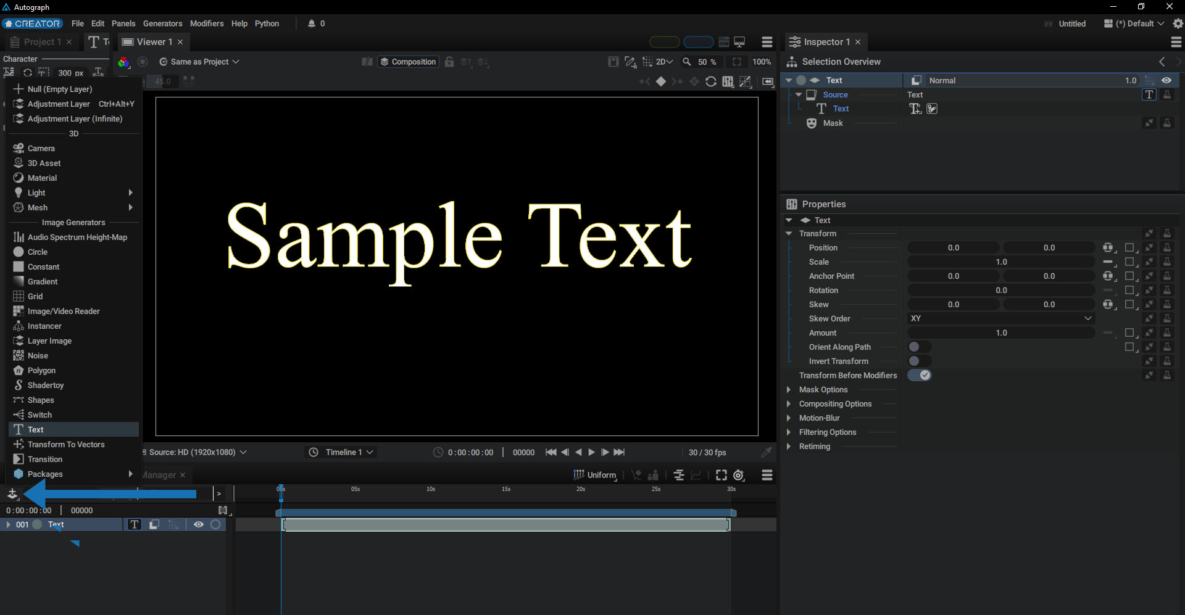Play the timeline in reverse

[x=578, y=452]
